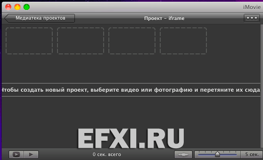The image size is (263, 160).
Task: Go back to Медиатека проектов
Action: 40,18
